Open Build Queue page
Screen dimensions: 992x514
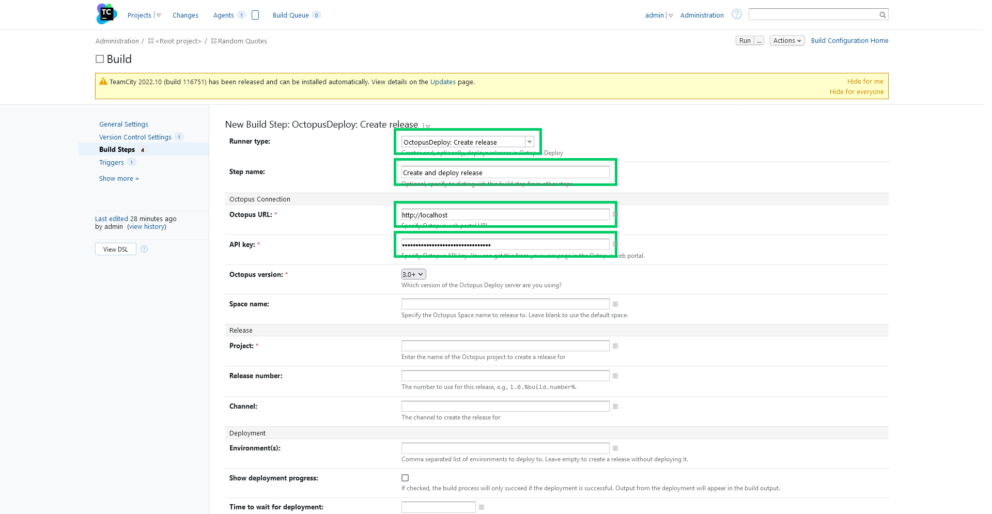[290, 15]
